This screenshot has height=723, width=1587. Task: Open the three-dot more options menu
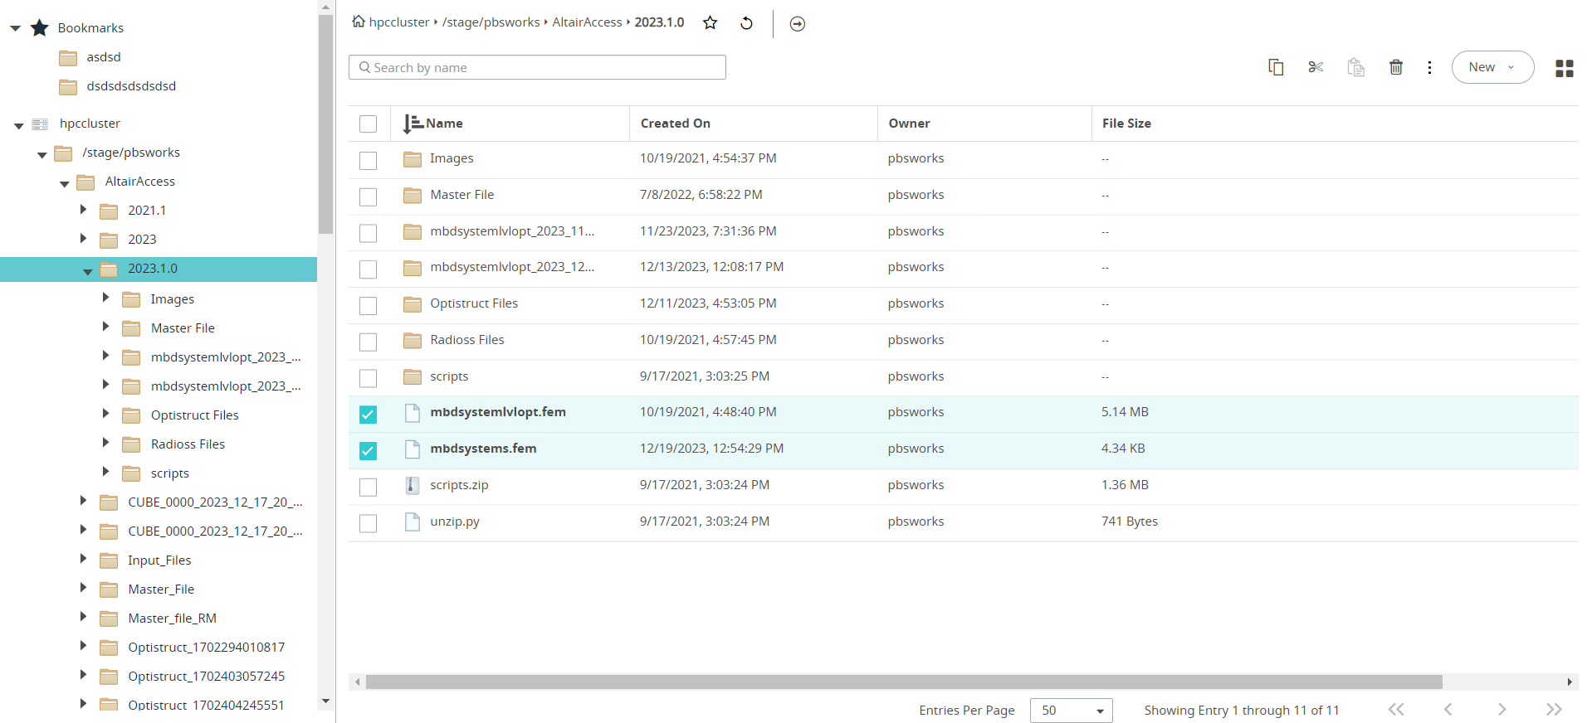[1429, 67]
